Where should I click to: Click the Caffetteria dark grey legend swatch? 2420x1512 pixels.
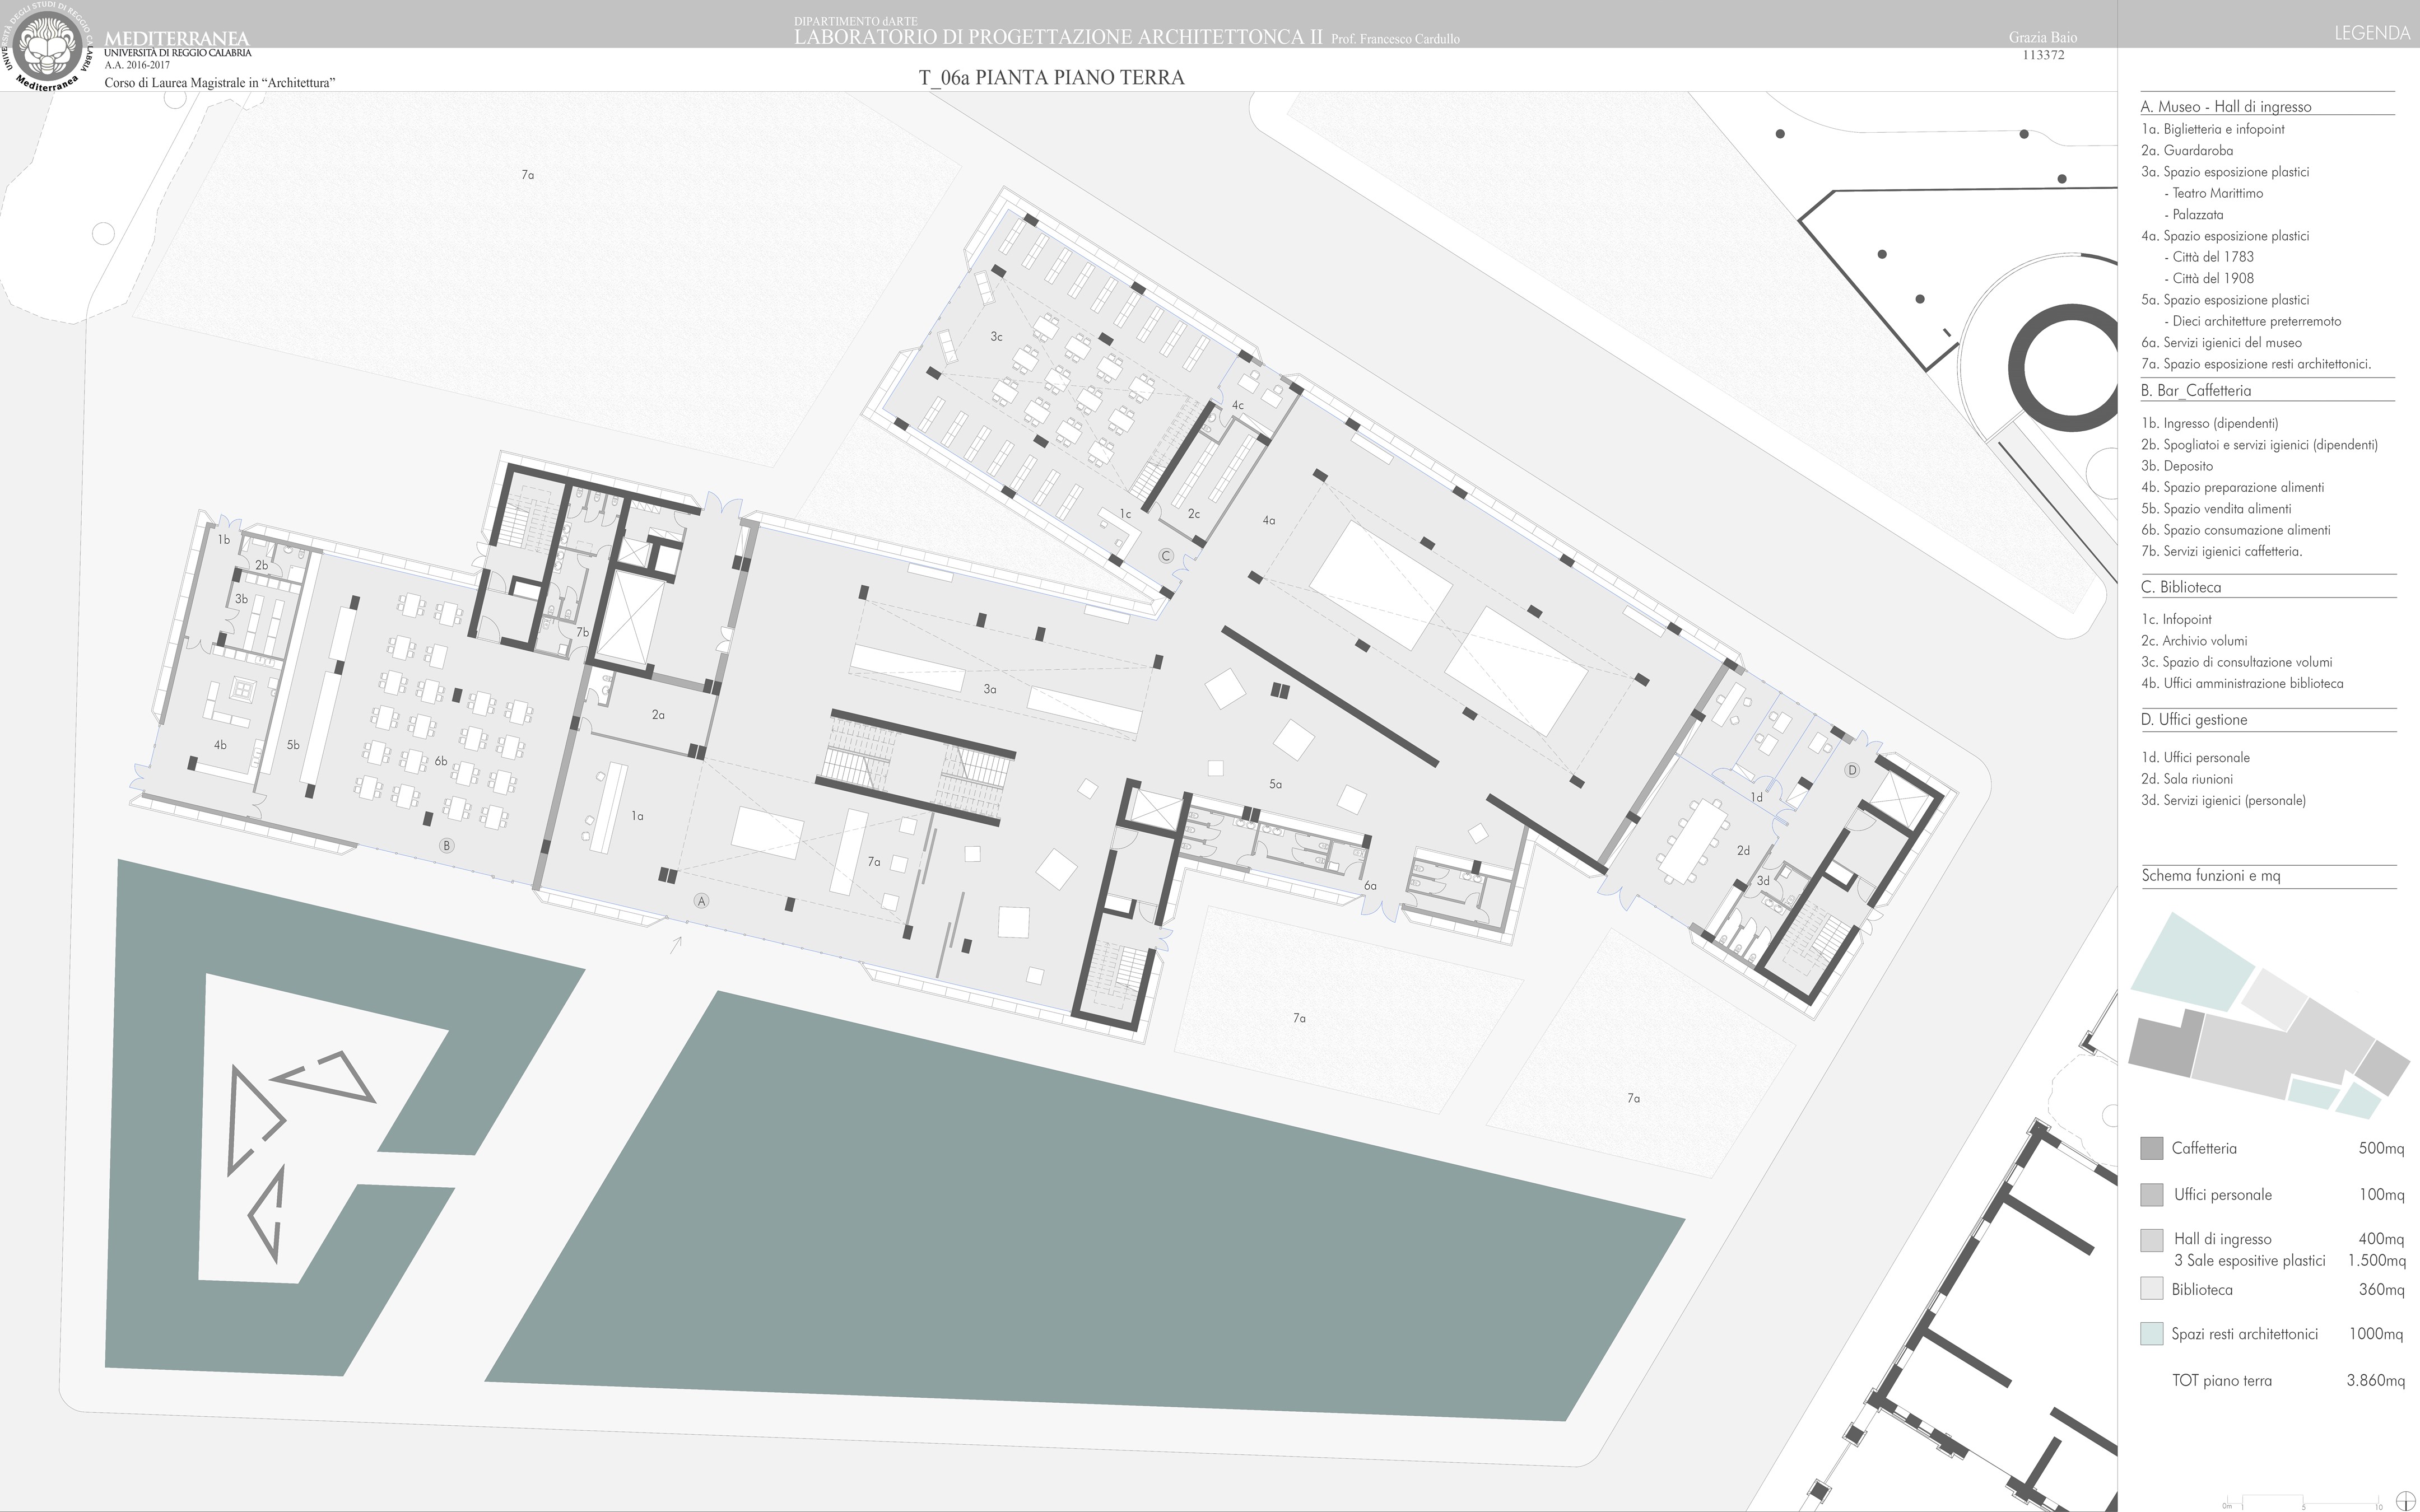(2151, 1148)
